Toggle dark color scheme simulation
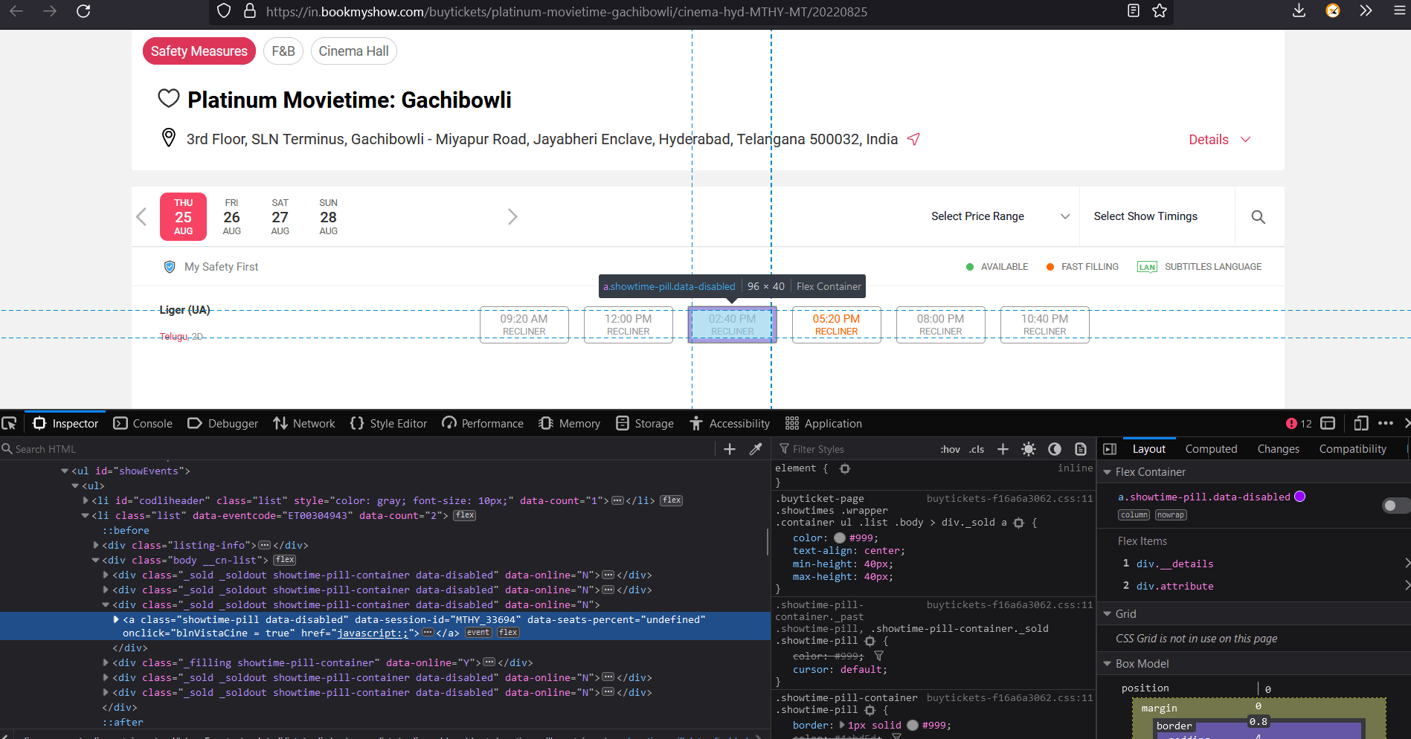The image size is (1411, 739). [1055, 449]
